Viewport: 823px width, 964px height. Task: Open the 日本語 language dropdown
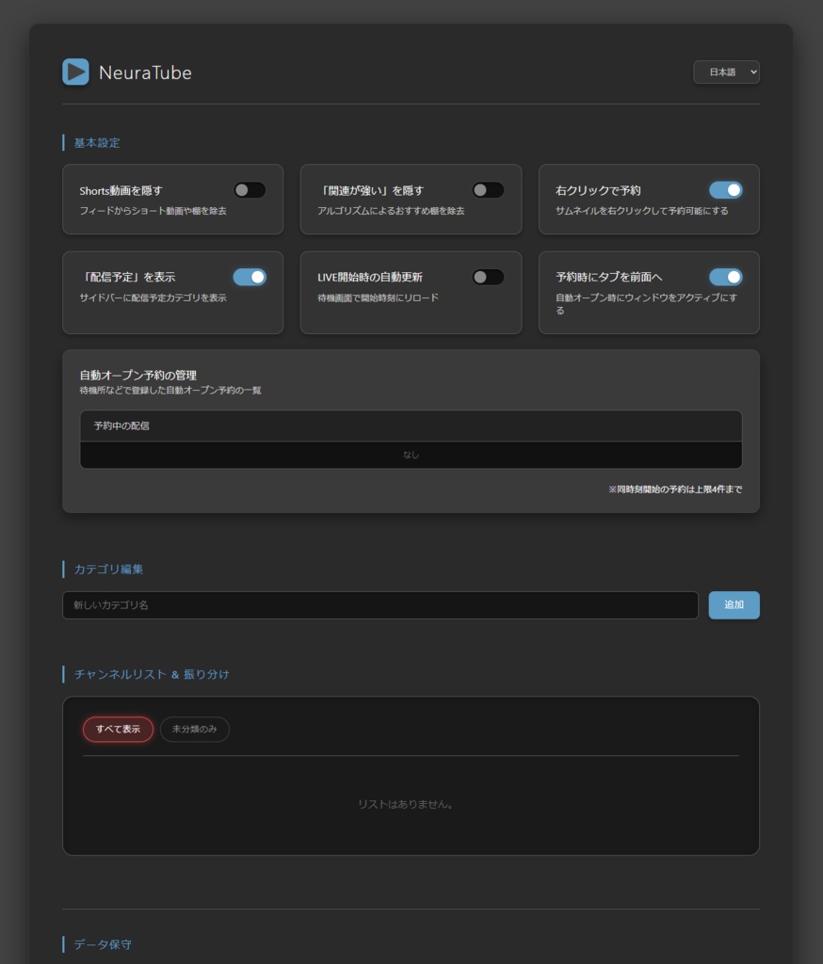[x=726, y=72]
